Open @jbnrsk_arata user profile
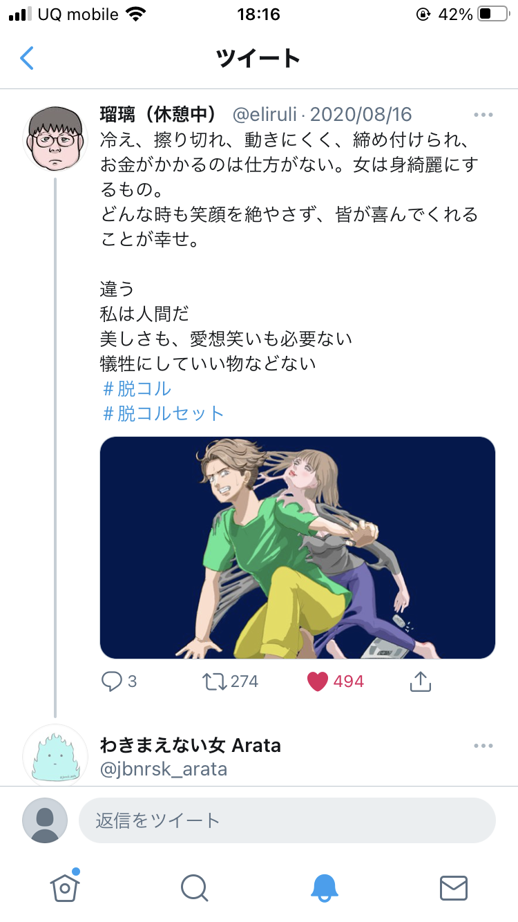 tap(164, 769)
